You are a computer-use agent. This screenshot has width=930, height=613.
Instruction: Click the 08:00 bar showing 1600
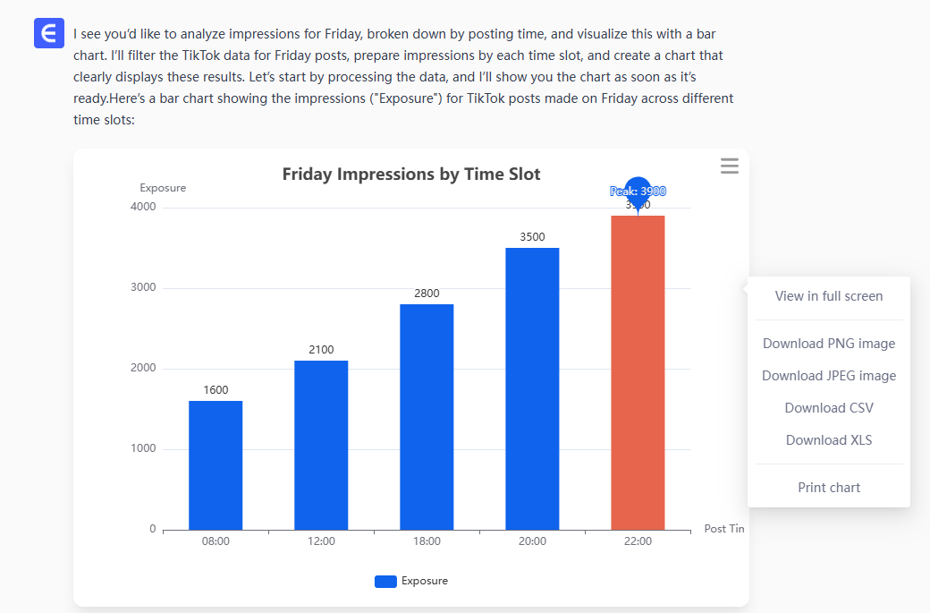(x=216, y=465)
